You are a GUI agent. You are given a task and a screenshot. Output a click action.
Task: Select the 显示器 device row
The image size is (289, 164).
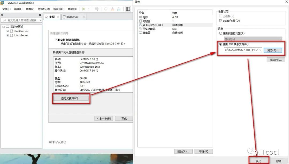click(175, 33)
